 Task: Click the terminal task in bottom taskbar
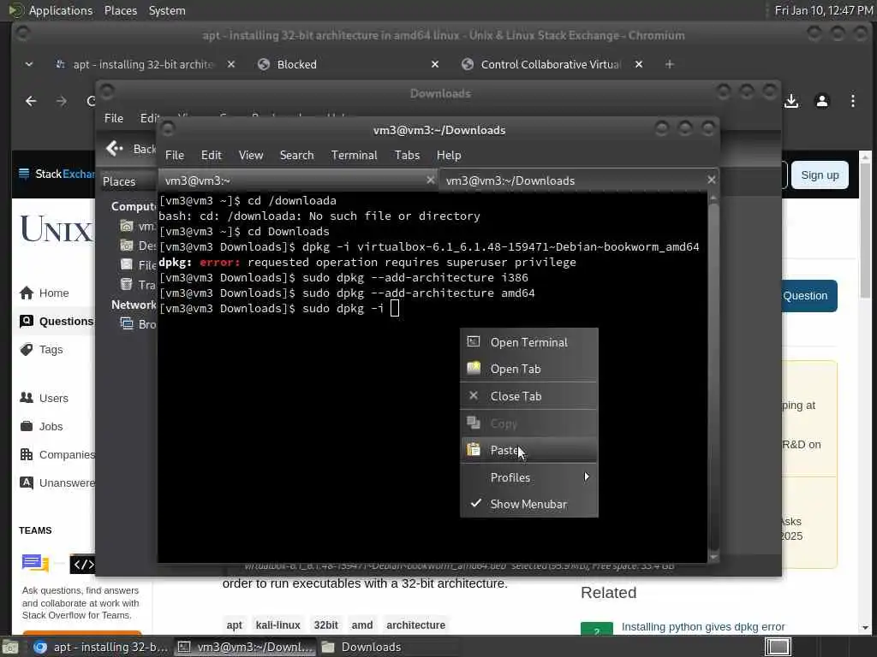click(x=246, y=647)
